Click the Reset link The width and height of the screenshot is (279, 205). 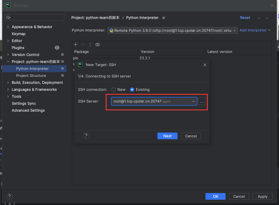coord(245,18)
